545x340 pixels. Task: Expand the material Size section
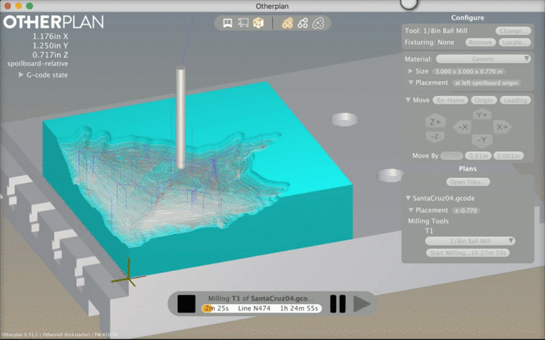coord(410,71)
